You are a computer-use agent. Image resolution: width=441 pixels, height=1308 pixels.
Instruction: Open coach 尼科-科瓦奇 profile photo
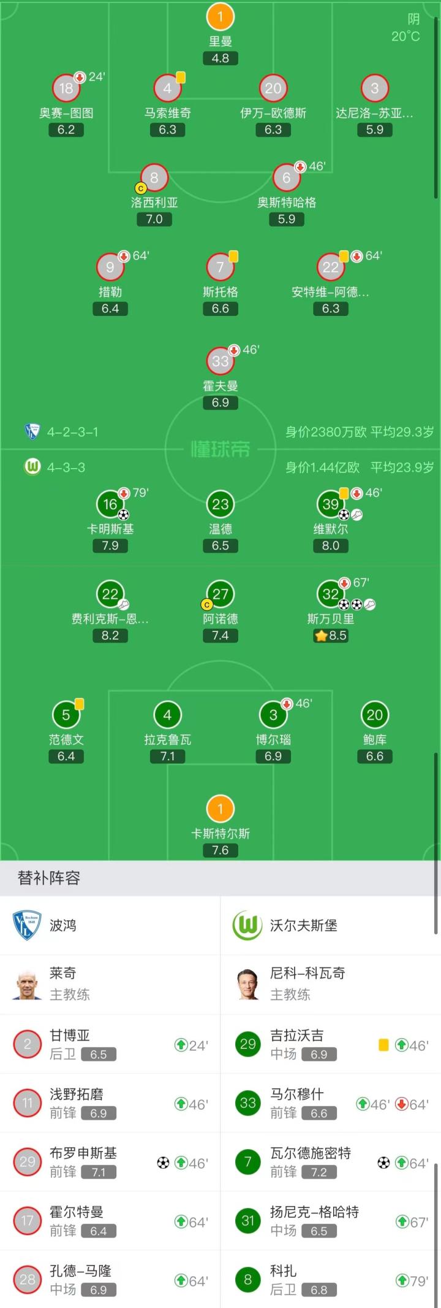tap(248, 985)
